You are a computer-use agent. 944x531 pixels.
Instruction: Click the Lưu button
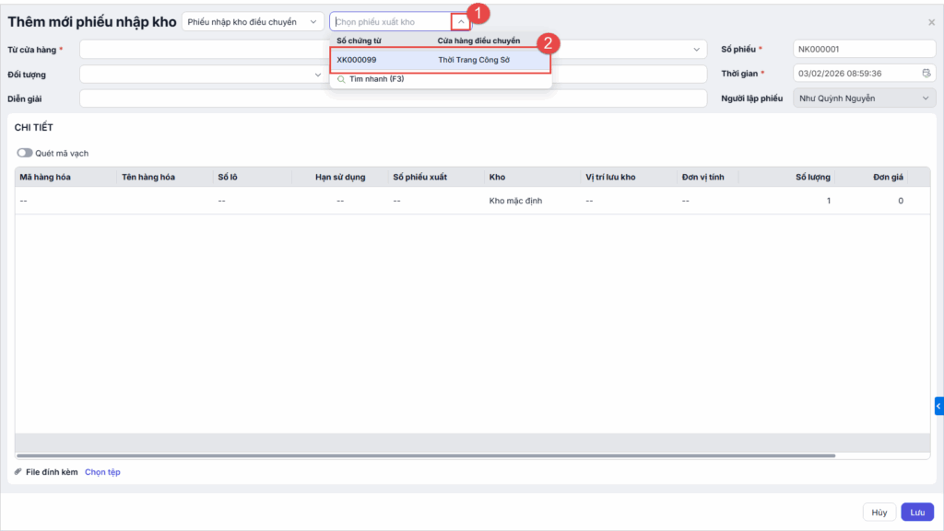[917, 513]
